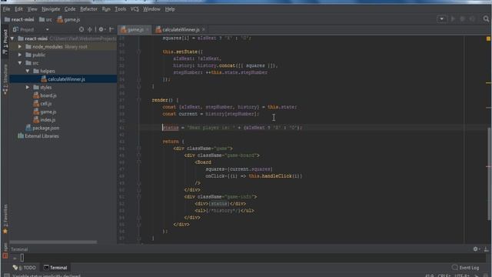Click the scroll from source target icon

[81, 29]
